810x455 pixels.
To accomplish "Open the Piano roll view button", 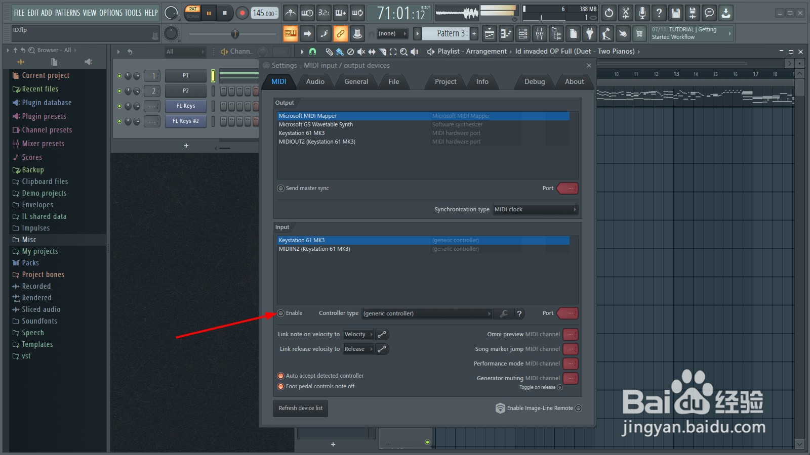I will [506, 34].
